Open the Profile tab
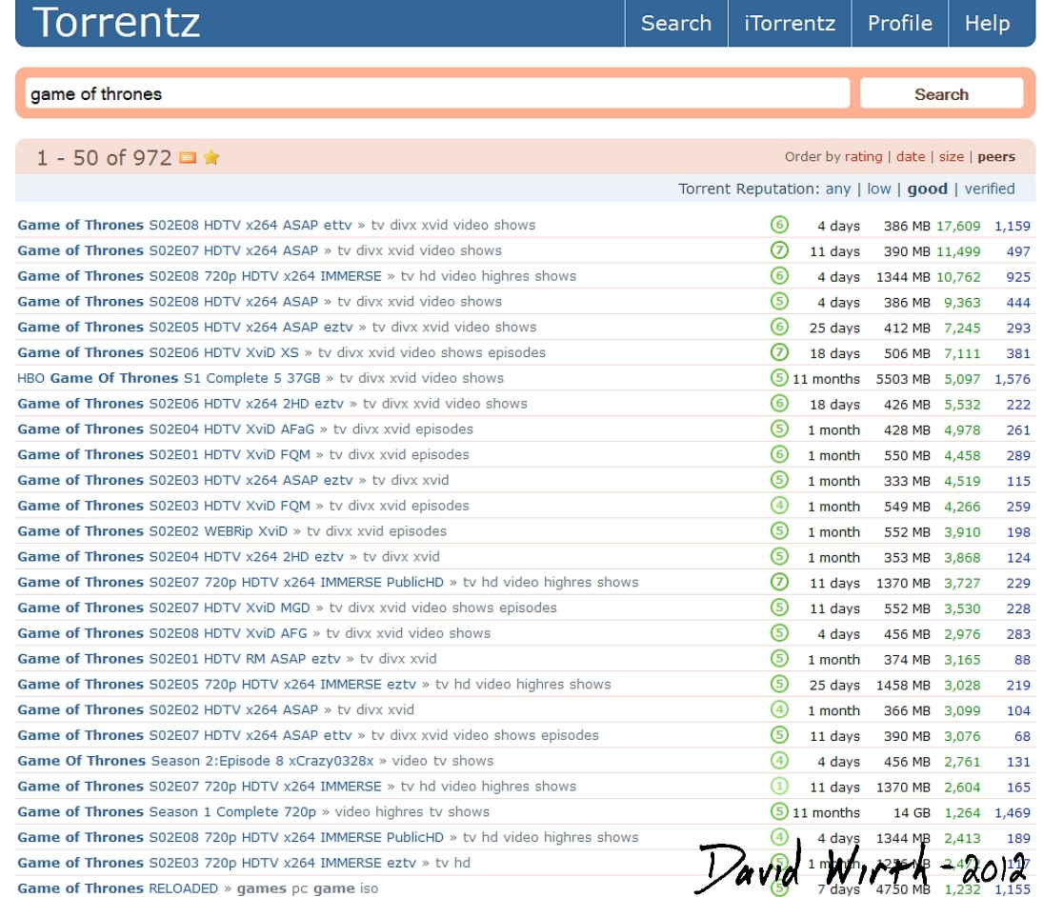Screen dimensions: 1043x897 pyautogui.click(x=899, y=23)
